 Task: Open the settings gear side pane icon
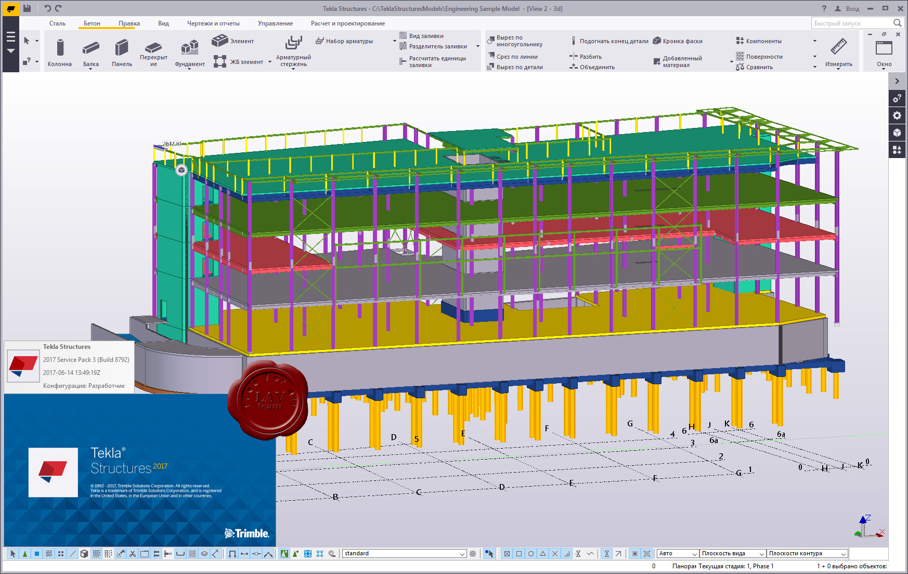click(x=897, y=115)
